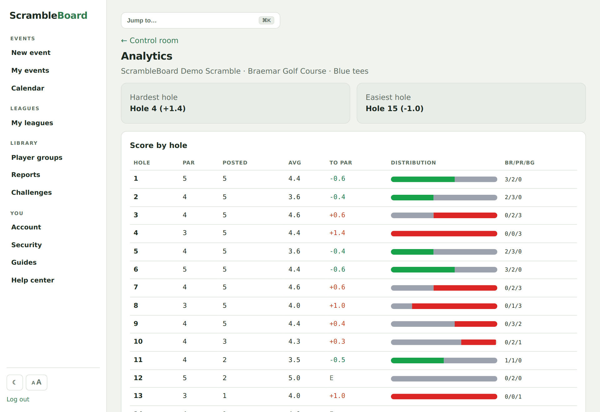Click the AVG column header
The width and height of the screenshot is (600, 412).
(x=295, y=163)
